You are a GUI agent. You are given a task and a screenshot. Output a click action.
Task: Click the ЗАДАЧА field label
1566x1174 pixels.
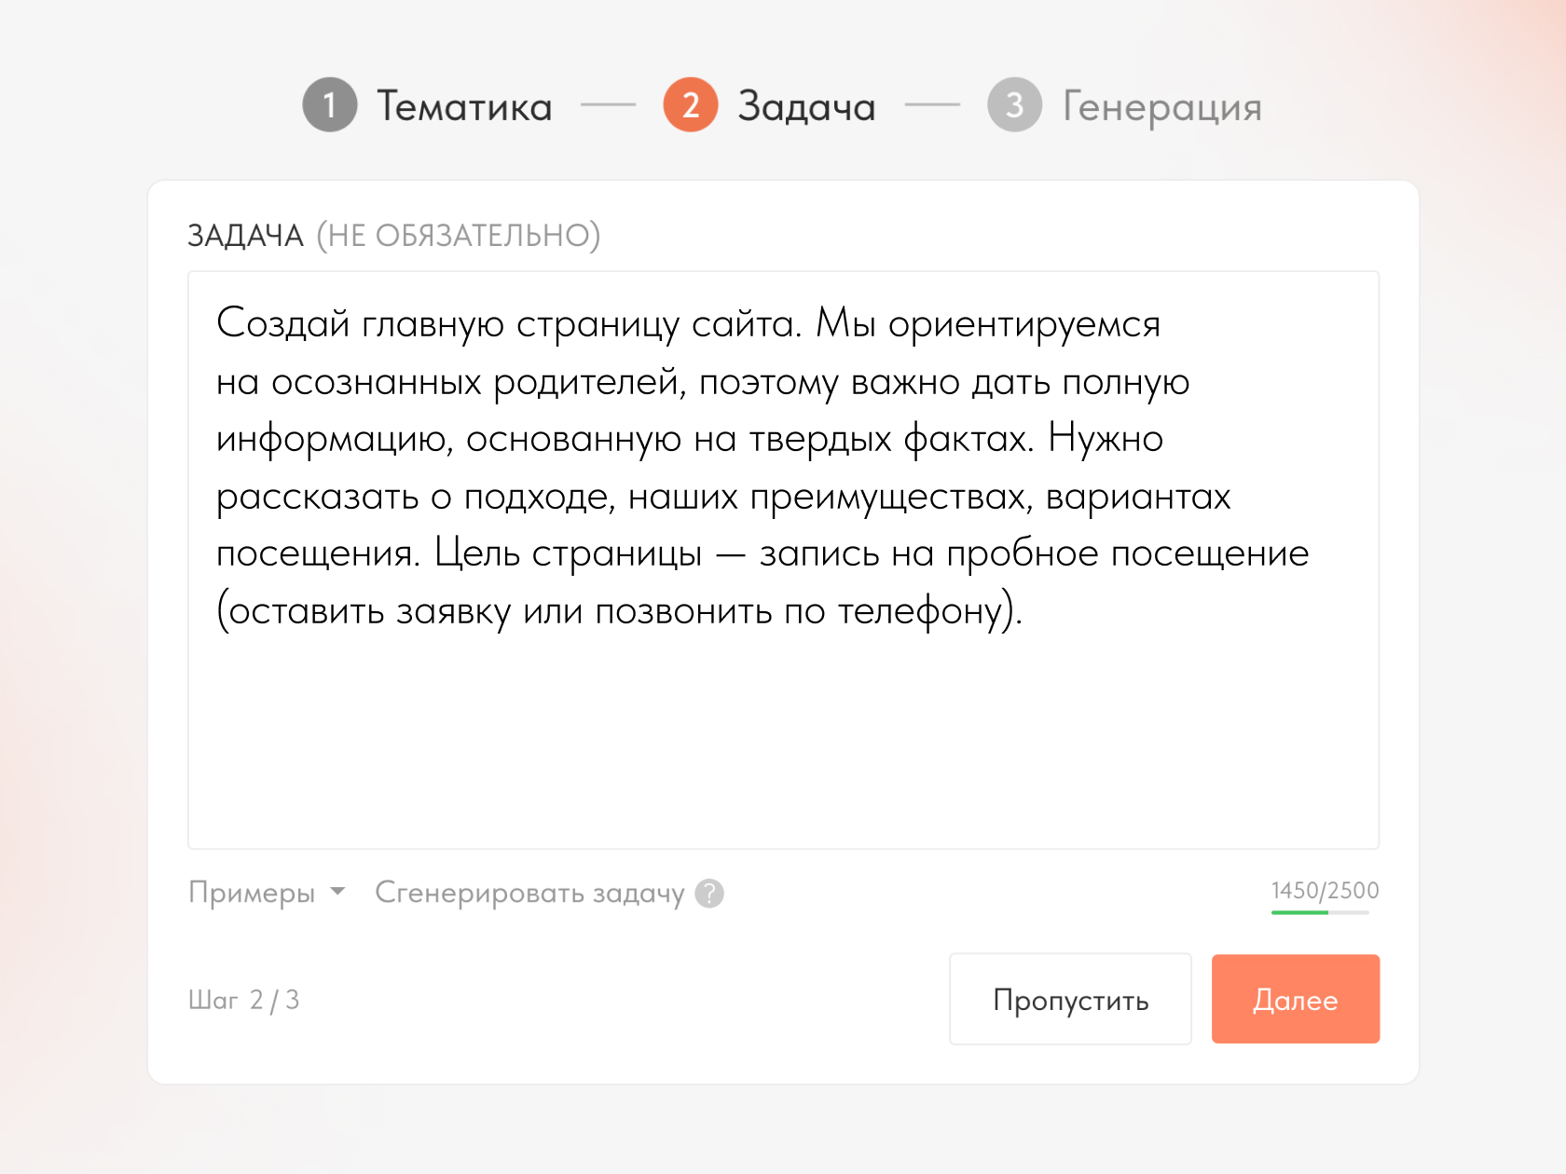tap(245, 236)
